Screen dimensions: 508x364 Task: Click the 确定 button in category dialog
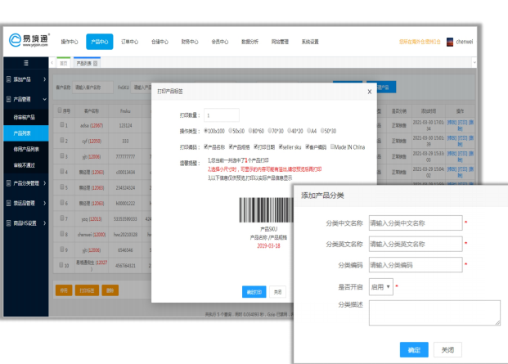(414, 349)
